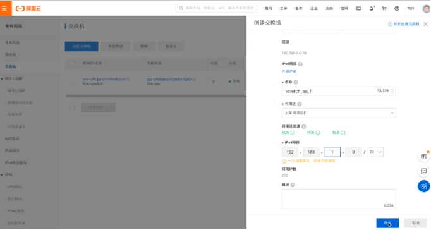
Task: Click the RDS availability check icon
Action: click(x=318, y=133)
